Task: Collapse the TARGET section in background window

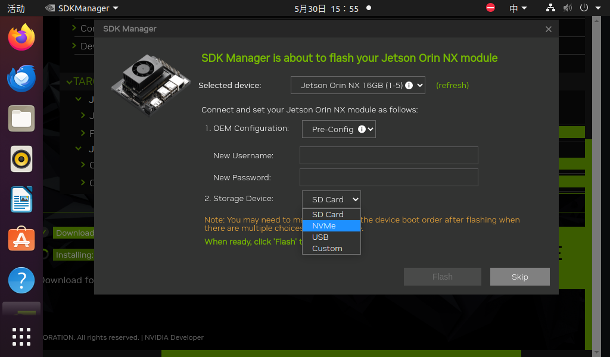Action: click(69, 82)
